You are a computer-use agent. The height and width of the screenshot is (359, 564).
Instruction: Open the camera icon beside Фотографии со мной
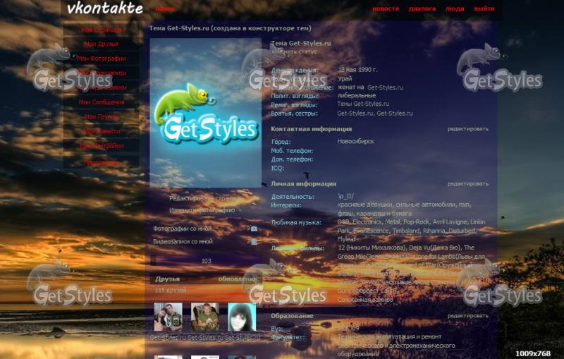tap(254, 229)
